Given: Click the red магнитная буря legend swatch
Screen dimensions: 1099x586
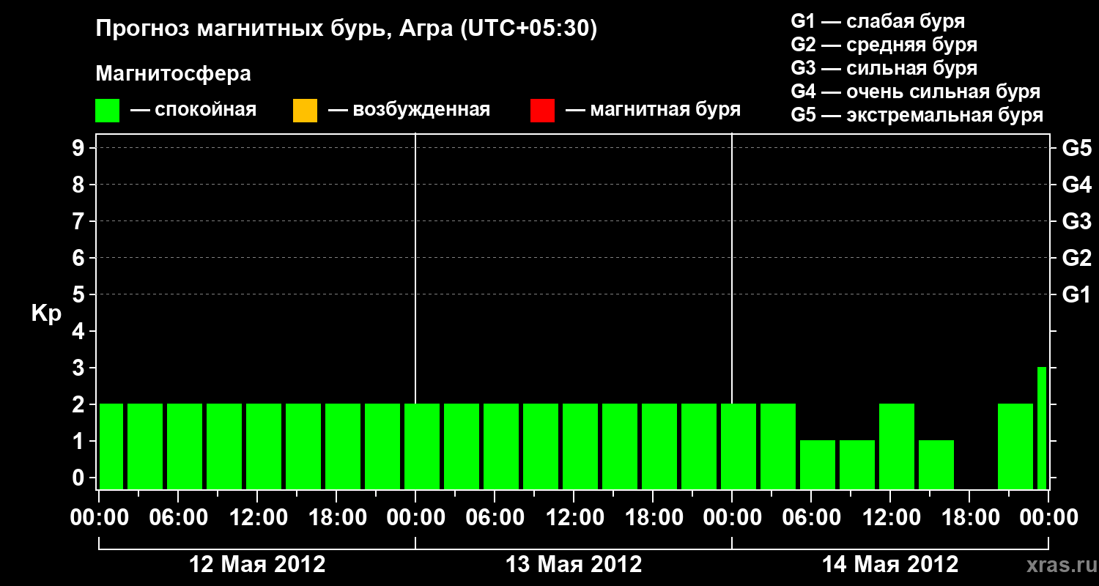Looking at the screenshot, I should [542, 111].
